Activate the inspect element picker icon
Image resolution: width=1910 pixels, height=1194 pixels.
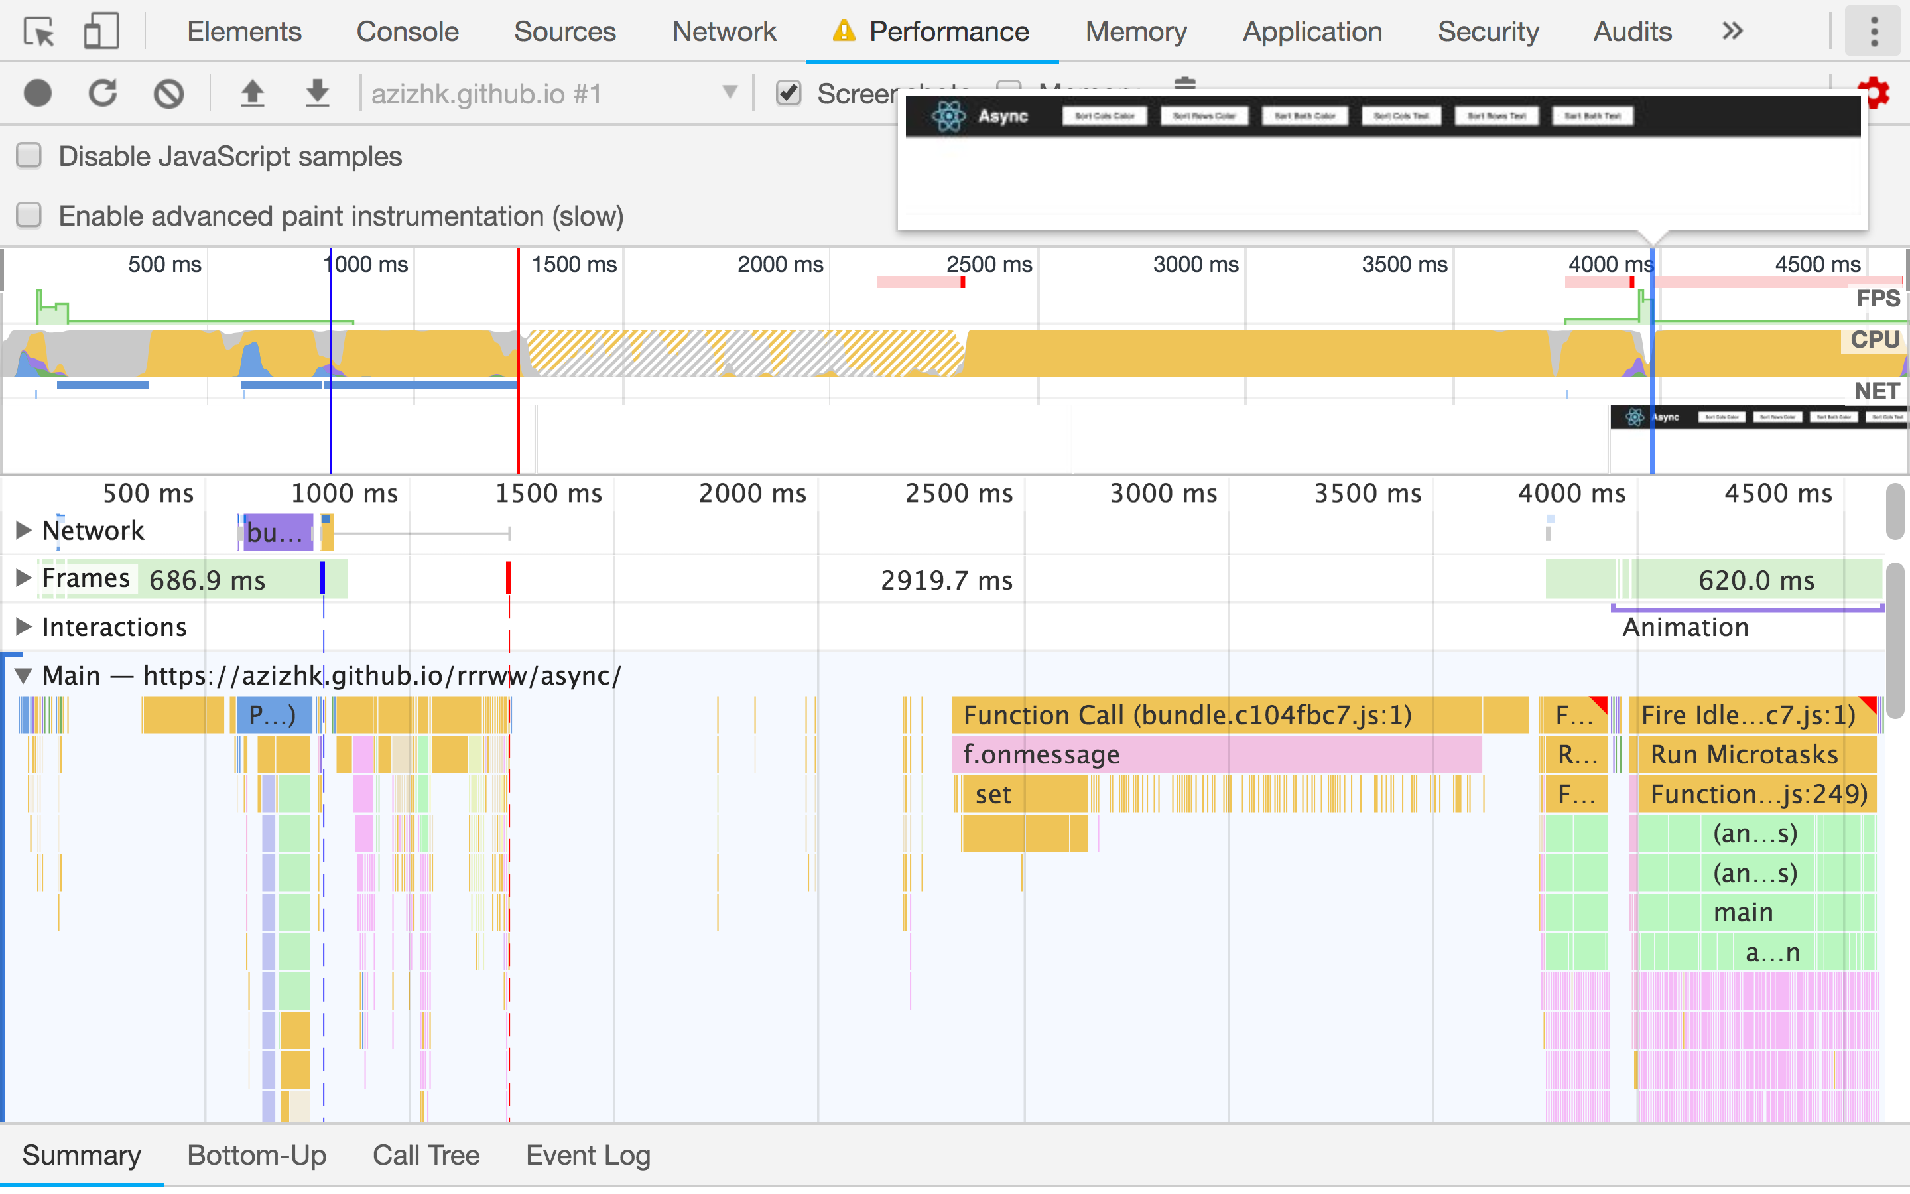pos(38,32)
